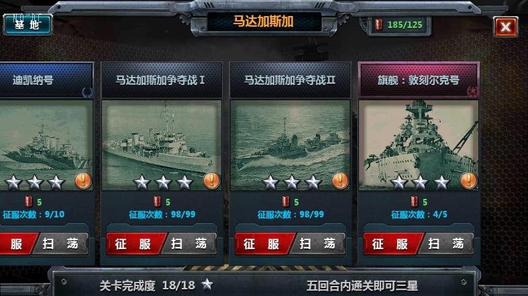Start 征服 on 马达加斯加争夺战Ⅱ
This screenshot has height=296, width=528.
263,244
